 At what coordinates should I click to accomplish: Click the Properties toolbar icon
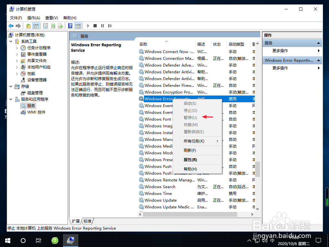coord(45,26)
